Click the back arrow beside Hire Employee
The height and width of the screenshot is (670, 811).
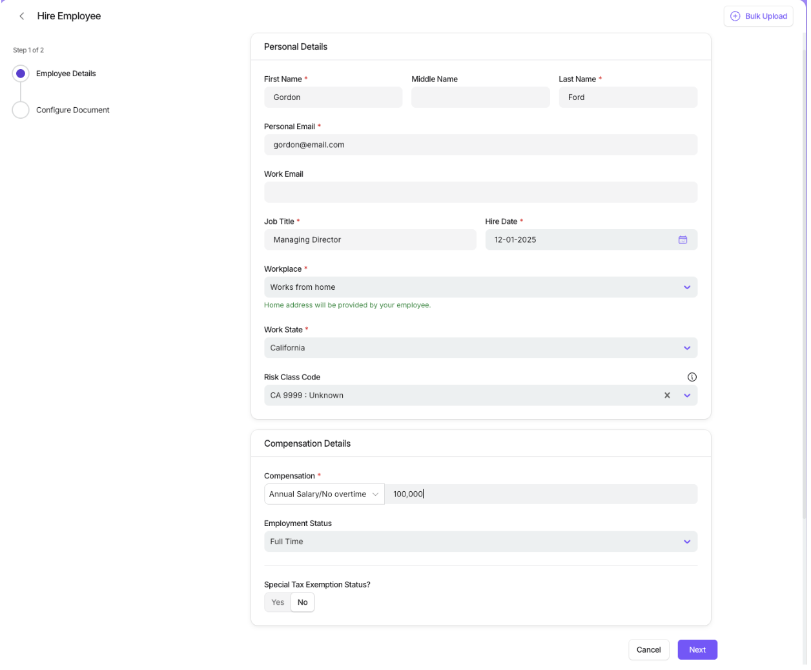(22, 16)
